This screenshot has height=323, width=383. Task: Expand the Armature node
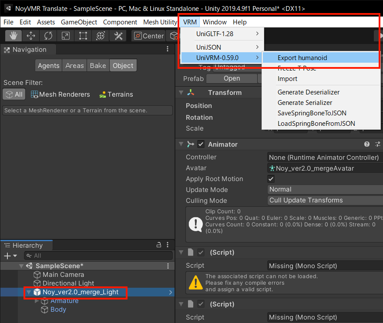tap(37, 301)
